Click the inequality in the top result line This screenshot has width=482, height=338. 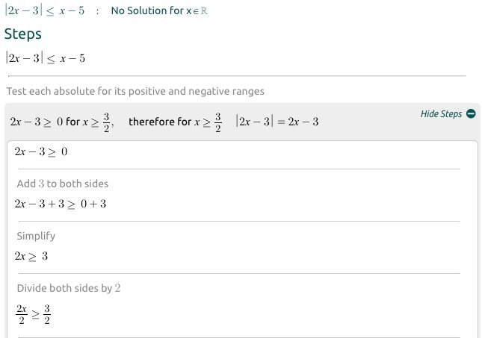point(44,12)
